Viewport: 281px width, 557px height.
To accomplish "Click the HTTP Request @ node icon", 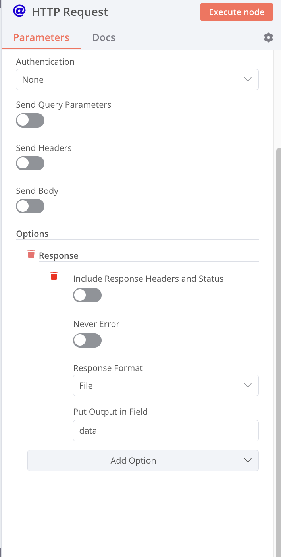I will (x=19, y=12).
